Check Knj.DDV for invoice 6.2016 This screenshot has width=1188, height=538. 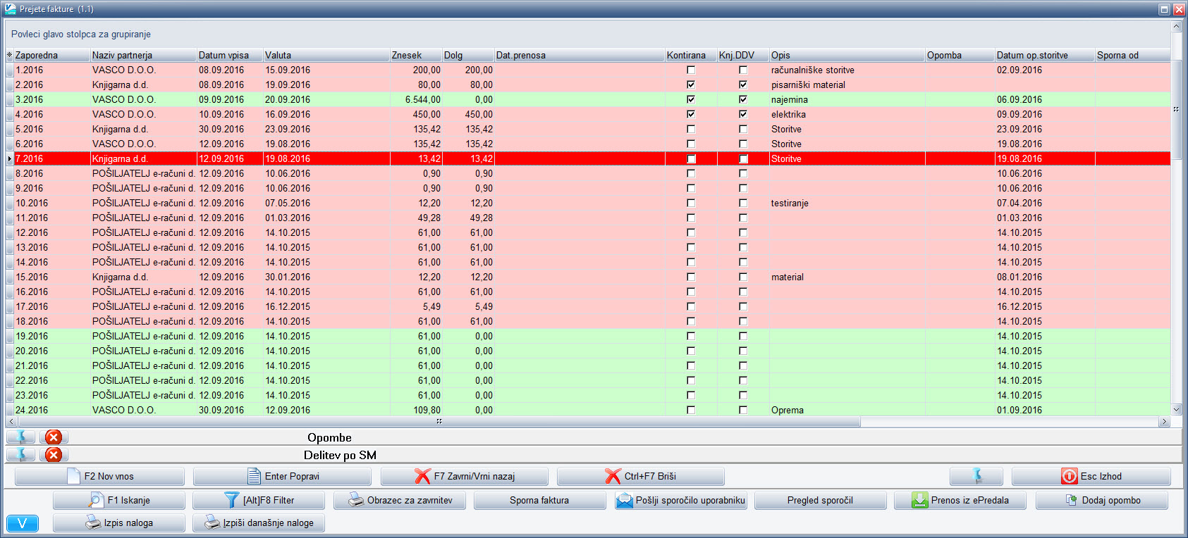743,144
